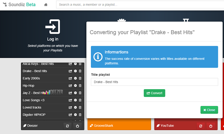Select the Loved tracks playlist row
The height and width of the screenshot is (134, 224).
coord(53,108)
